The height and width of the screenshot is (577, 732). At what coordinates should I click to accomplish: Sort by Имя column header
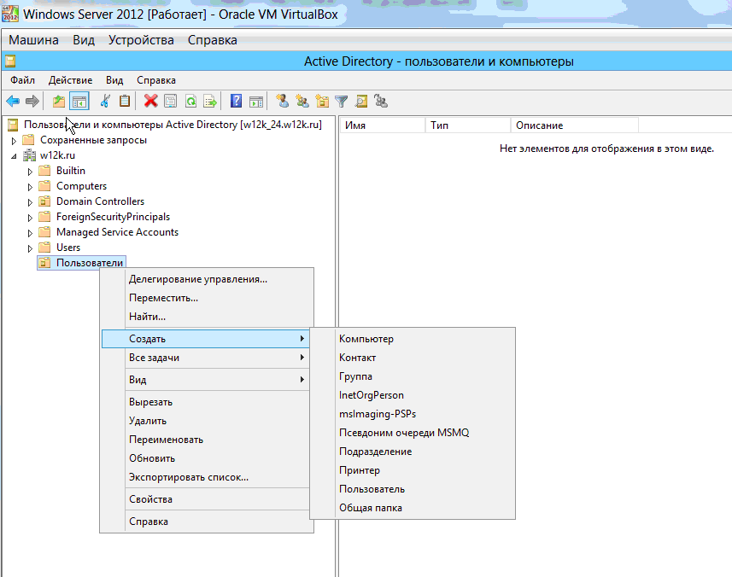[383, 125]
